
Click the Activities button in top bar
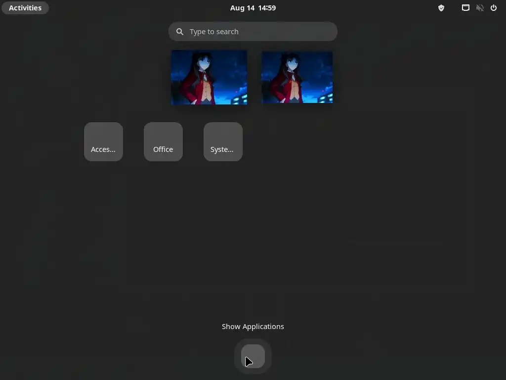click(25, 8)
